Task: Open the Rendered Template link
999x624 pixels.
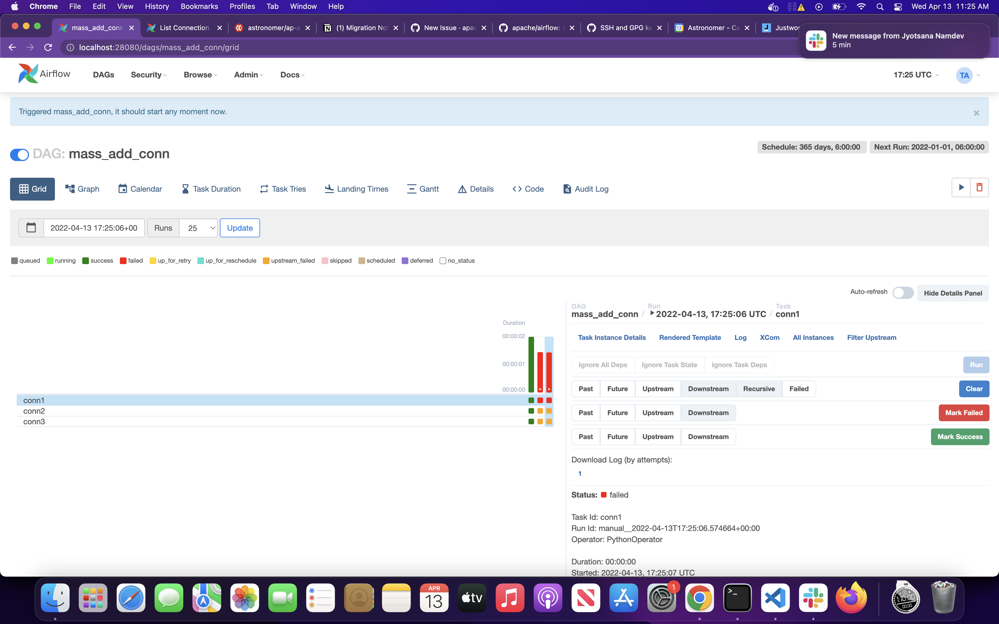Action: pos(690,337)
